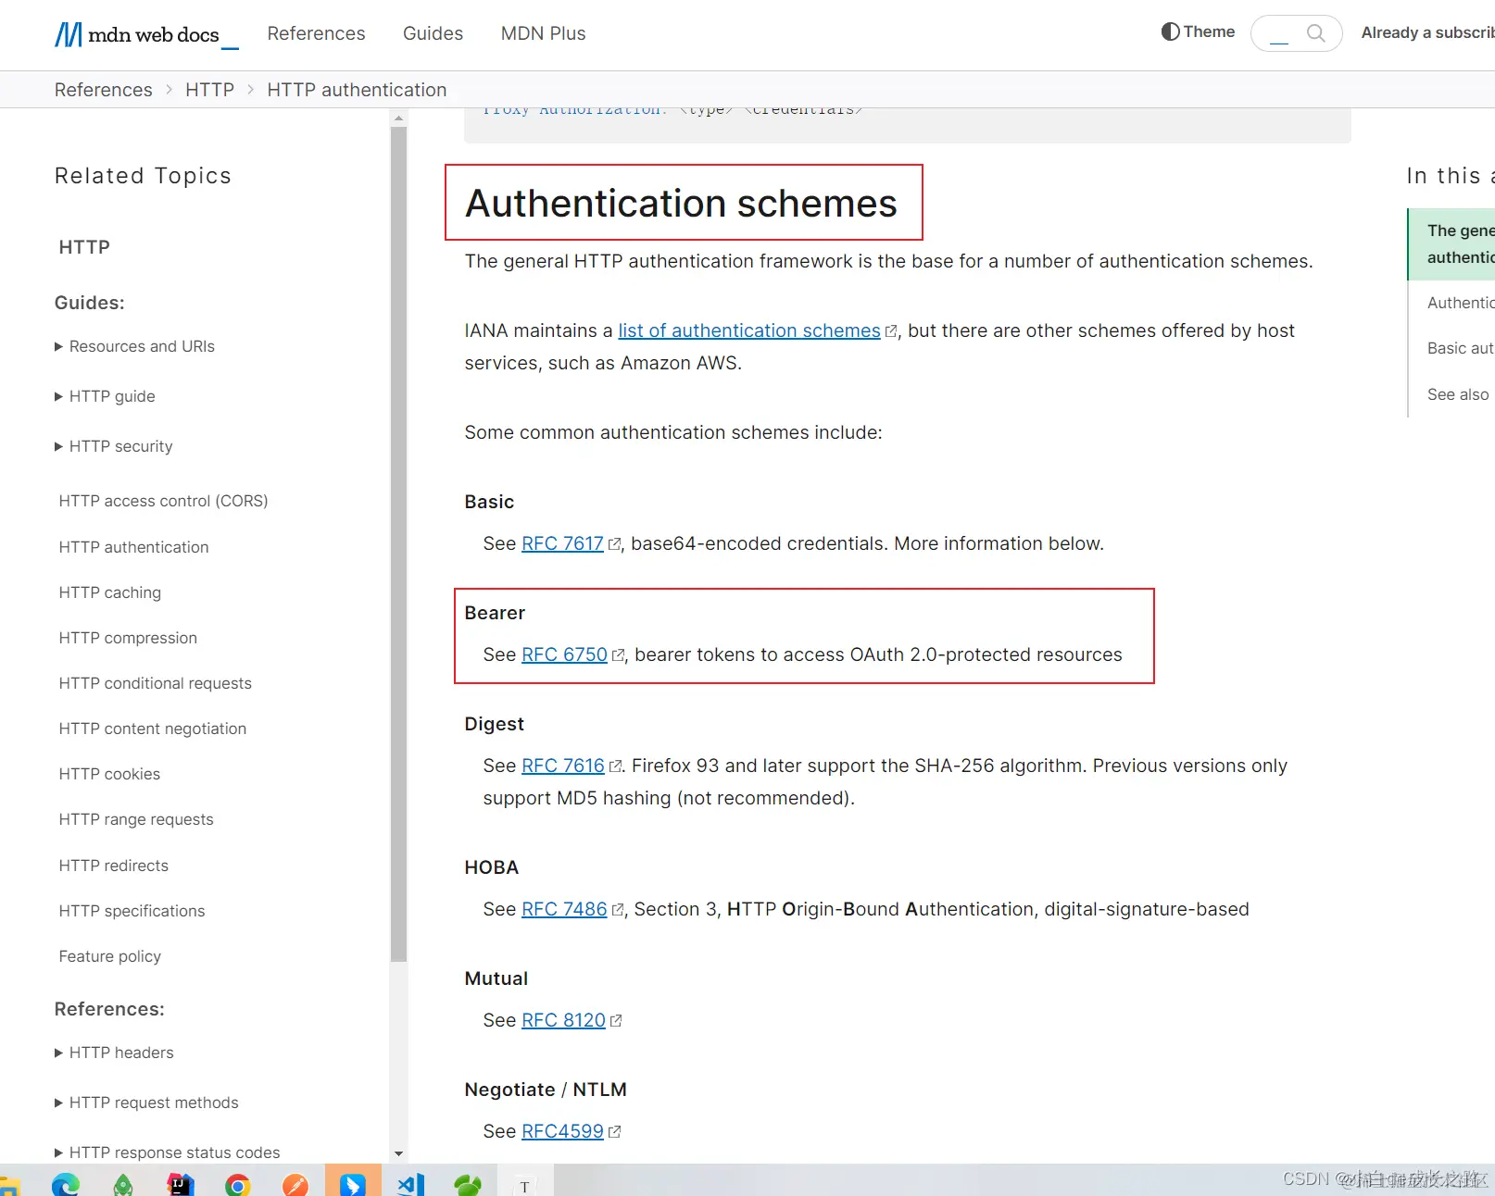Image resolution: width=1495 pixels, height=1196 pixels.
Task: Expand HTTP request methods
Action: pos(146,1103)
